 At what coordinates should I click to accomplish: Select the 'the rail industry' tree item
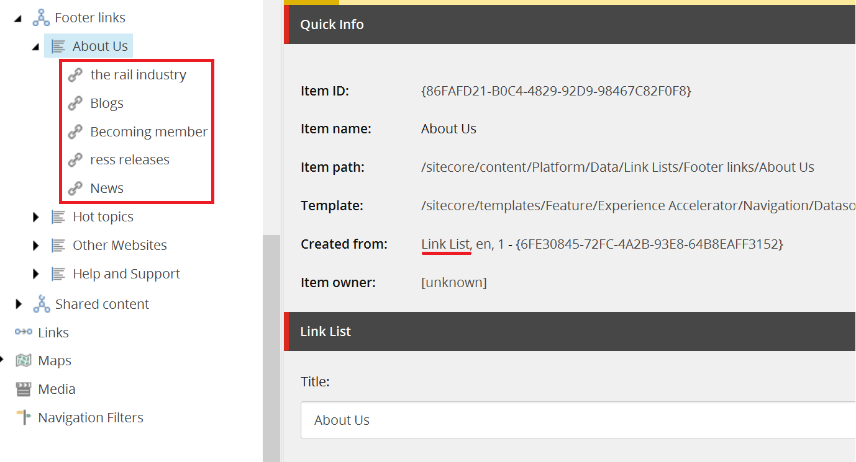(x=138, y=74)
